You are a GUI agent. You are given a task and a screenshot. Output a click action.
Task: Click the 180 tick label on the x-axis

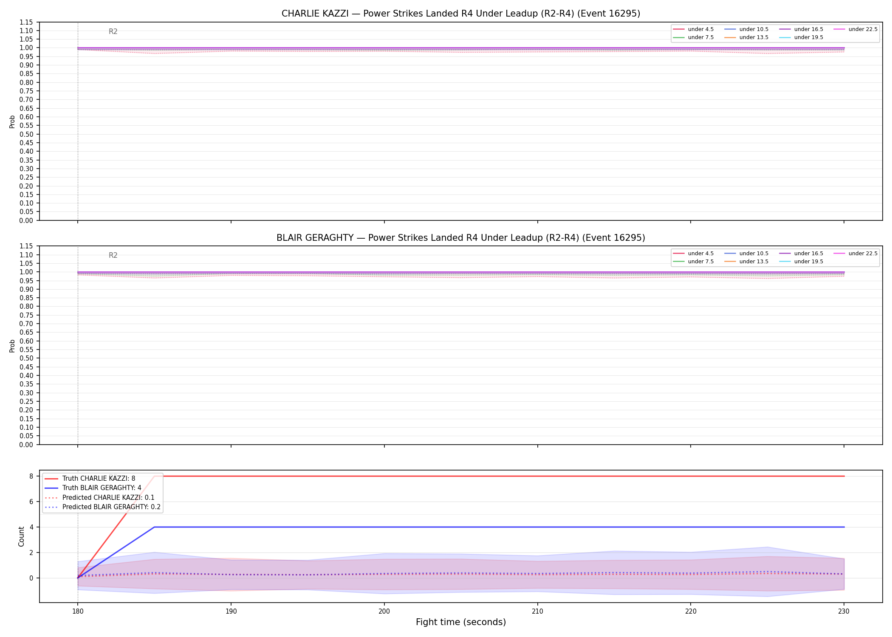(x=77, y=612)
